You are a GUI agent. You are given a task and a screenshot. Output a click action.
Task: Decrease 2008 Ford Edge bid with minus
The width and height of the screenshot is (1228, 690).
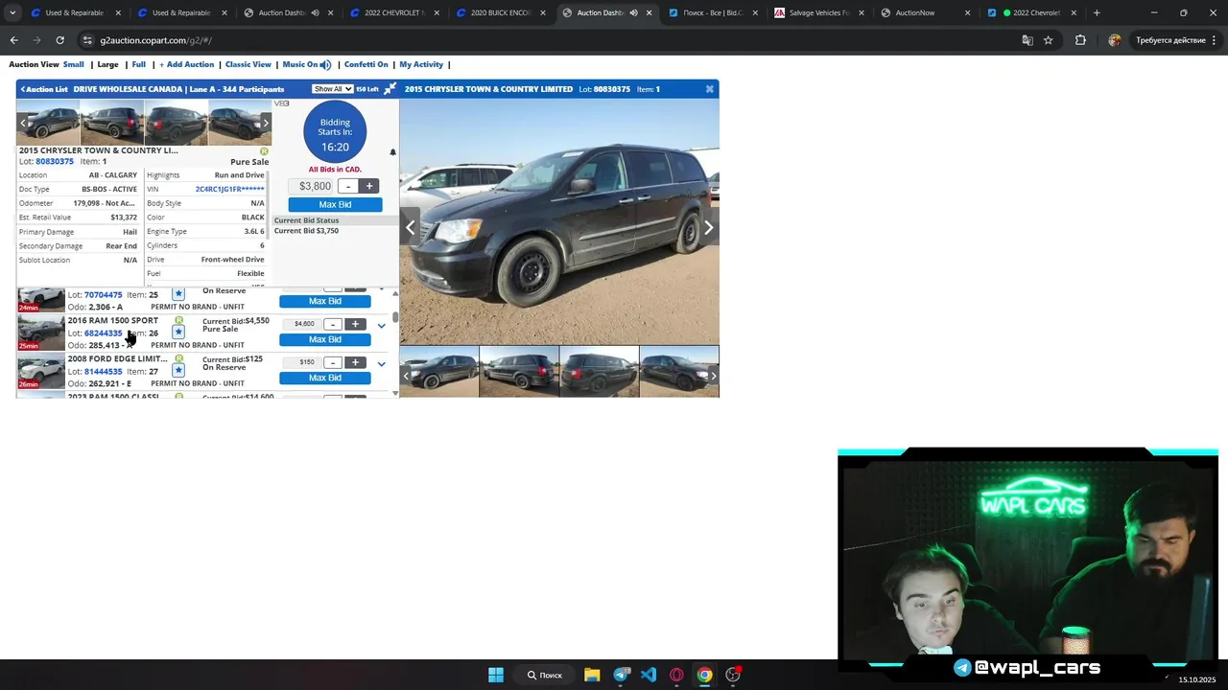(x=332, y=362)
